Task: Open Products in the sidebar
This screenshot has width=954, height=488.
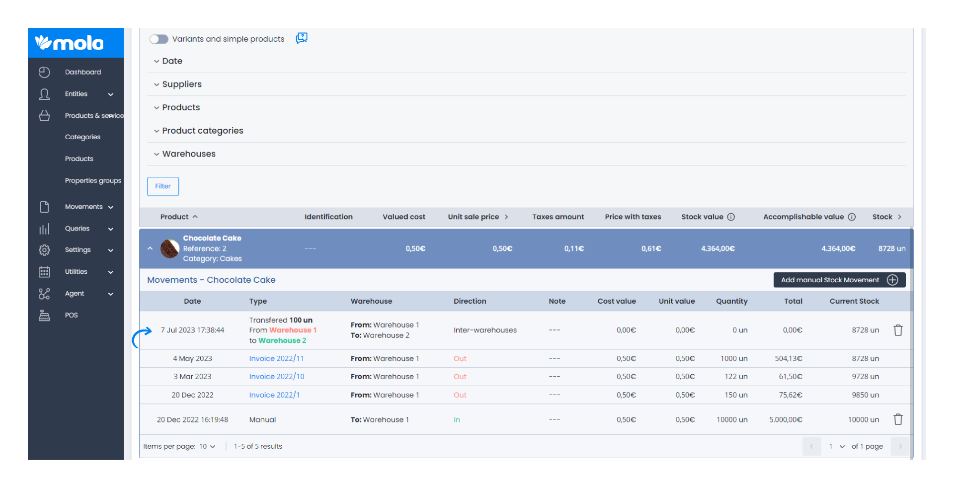Action: (79, 159)
